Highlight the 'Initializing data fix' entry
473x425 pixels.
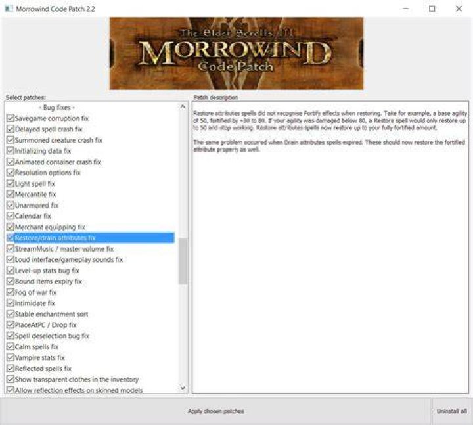43,151
